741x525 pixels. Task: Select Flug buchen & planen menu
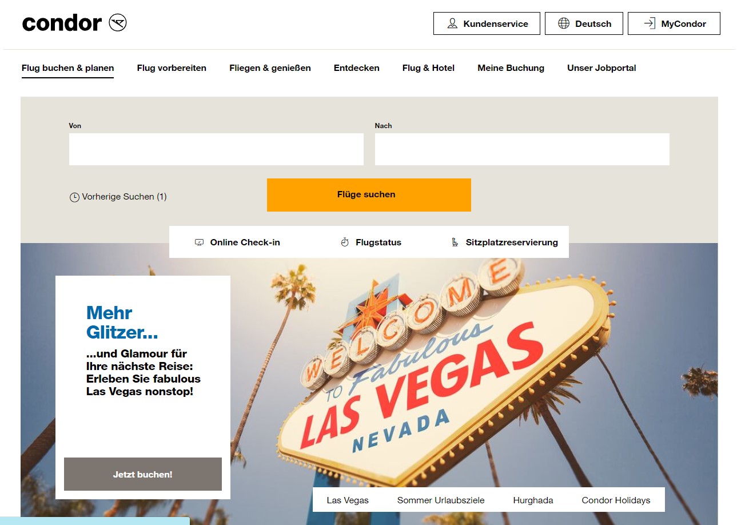pyautogui.click(x=67, y=68)
